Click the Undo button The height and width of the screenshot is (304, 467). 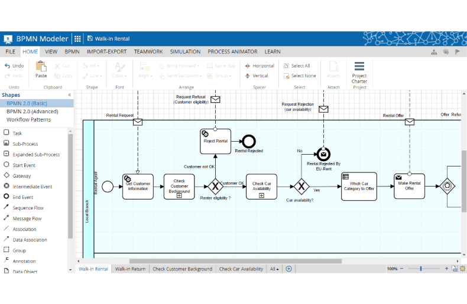coord(14,66)
